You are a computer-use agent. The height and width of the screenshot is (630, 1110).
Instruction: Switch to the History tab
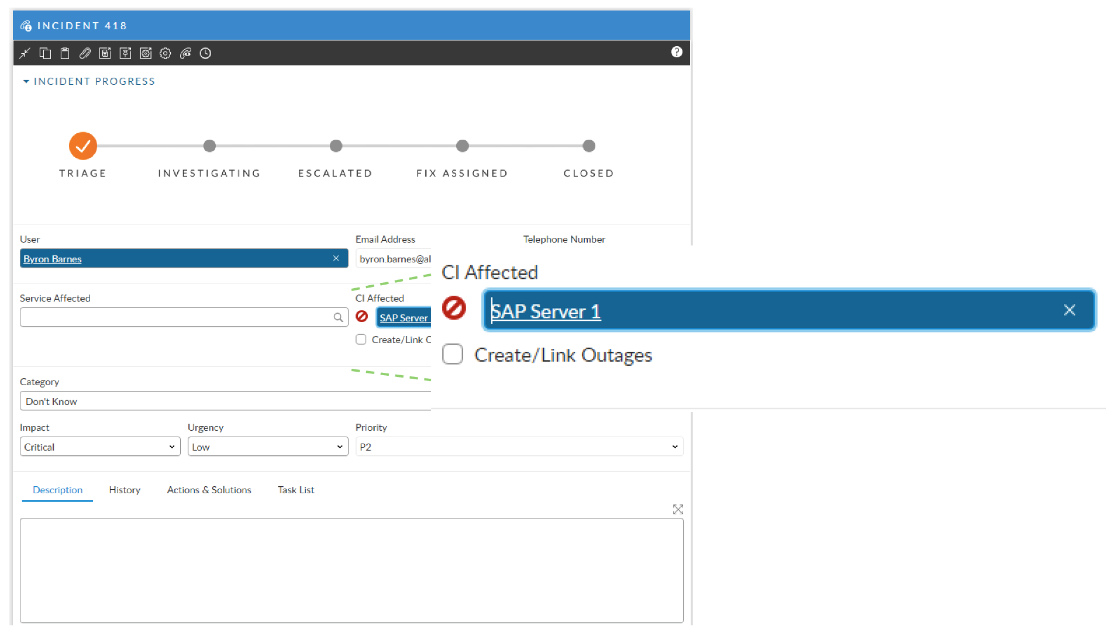(x=124, y=490)
